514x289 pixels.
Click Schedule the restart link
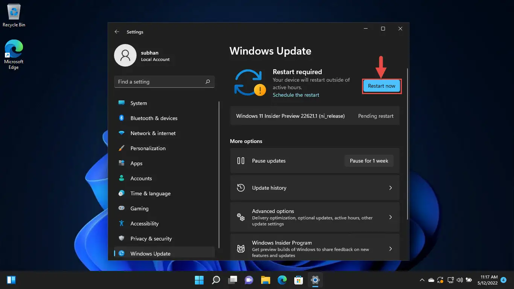pyautogui.click(x=296, y=95)
